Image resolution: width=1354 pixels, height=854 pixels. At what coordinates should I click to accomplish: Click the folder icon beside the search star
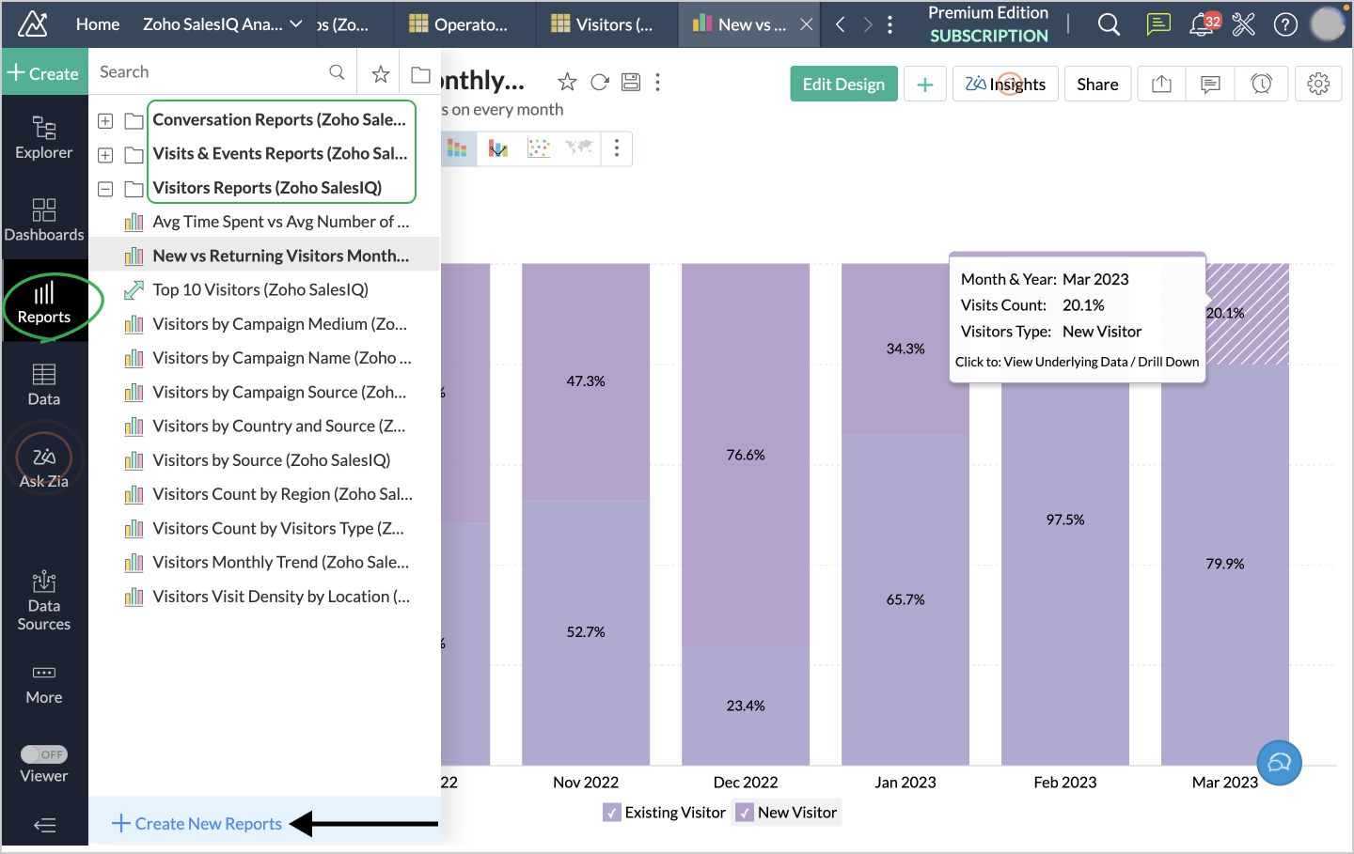tap(420, 73)
